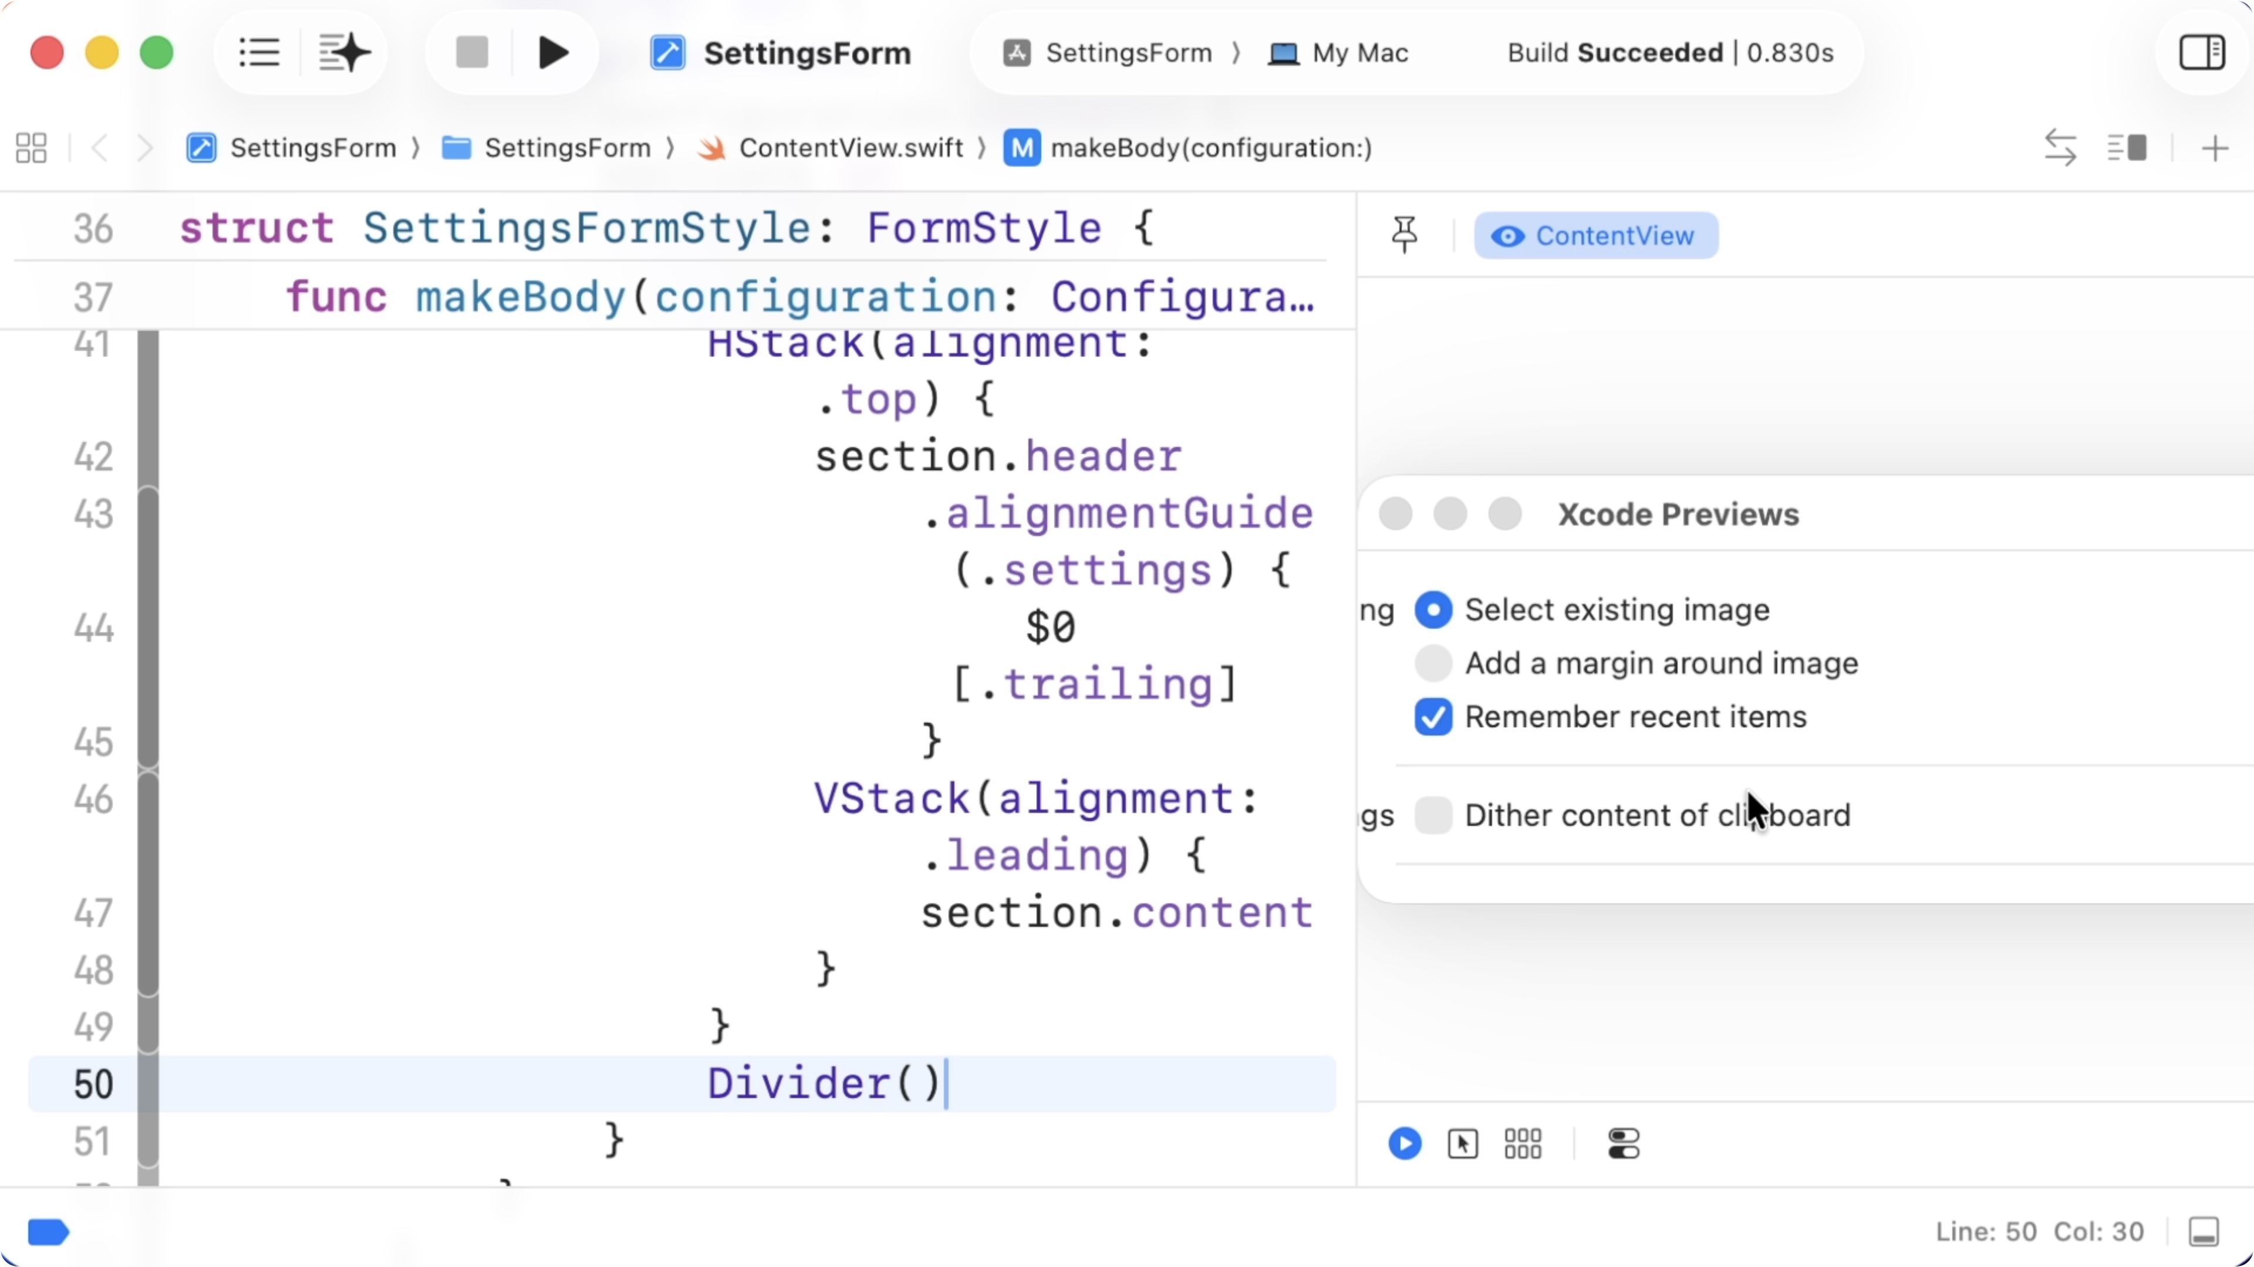Viewport: 2254px width, 1267px height.
Task: Enable 'Dither content of clipboard' checkbox
Action: [x=1433, y=816]
